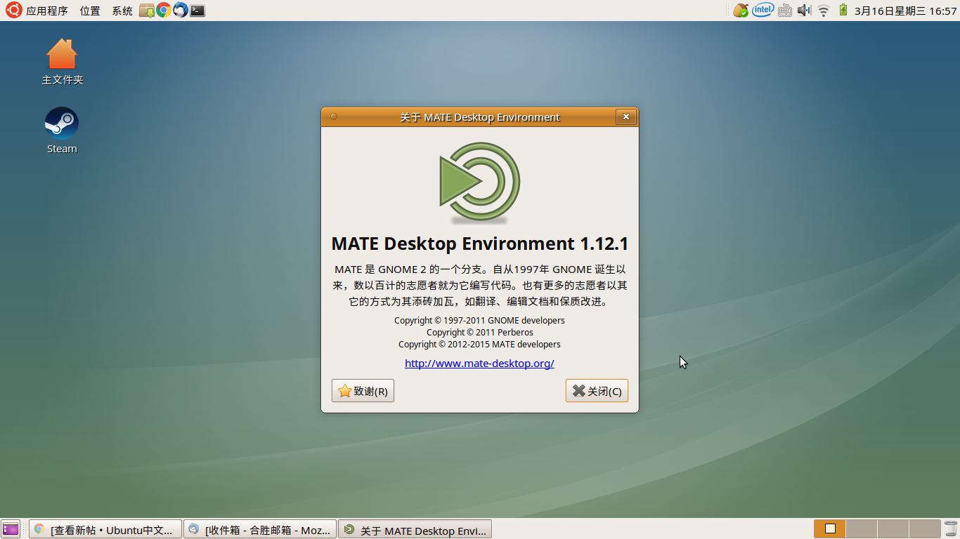Click the Copyright 1997-2011 GNOME developers line
Screen dimensions: 960x539
(479, 320)
